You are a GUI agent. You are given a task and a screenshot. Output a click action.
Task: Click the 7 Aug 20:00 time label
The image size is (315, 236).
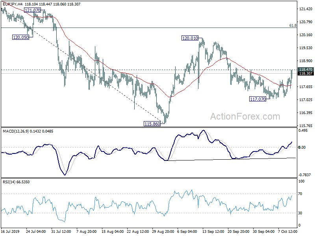coord(86,231)
